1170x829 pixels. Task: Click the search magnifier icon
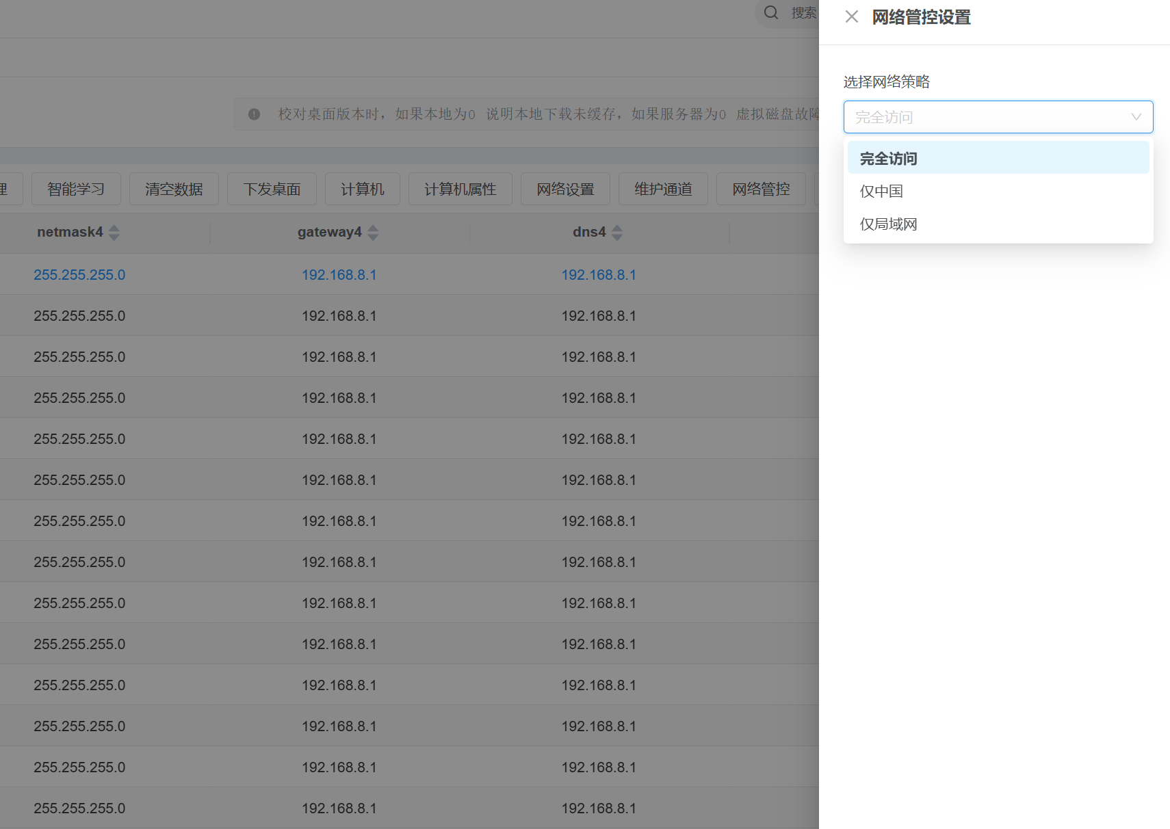771,13
